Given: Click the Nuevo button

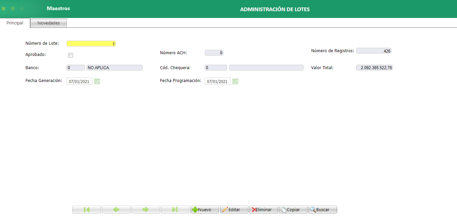Looking at the screenshot, I should point(205,209).
